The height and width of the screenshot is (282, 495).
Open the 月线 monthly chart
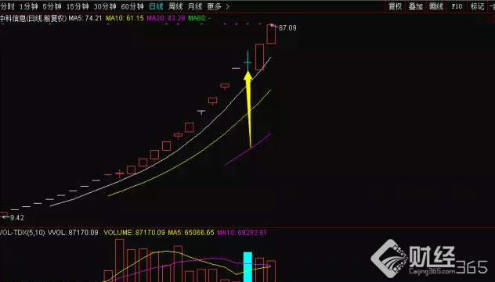(x=195, y=6)
